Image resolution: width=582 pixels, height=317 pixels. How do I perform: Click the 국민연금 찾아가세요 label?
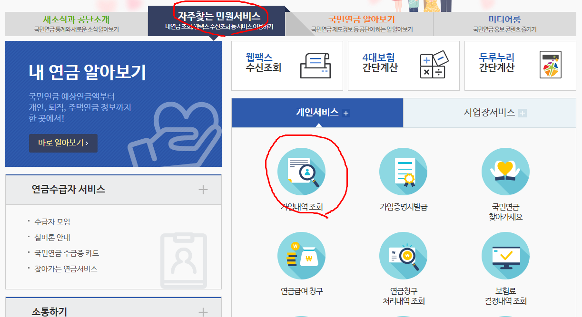pyautogui.click(x=505, y=212)
